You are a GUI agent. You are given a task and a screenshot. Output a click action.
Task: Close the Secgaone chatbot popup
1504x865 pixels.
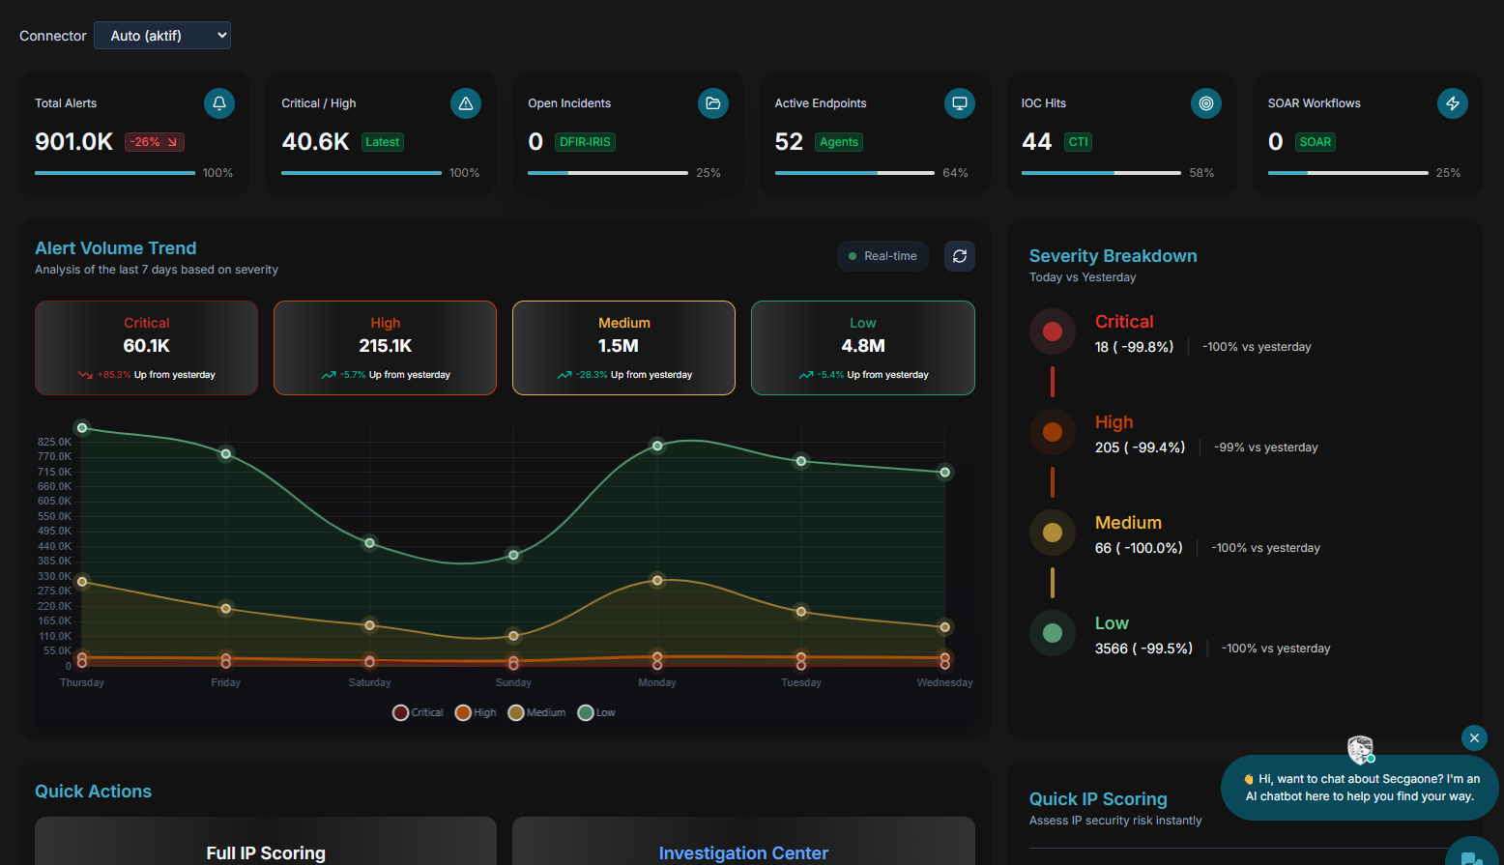pos(1474,737)
